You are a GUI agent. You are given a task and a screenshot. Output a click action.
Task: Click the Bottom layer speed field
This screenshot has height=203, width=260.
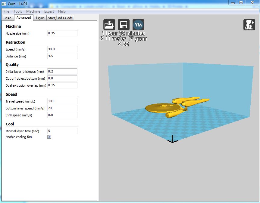[x=62, y=108]
